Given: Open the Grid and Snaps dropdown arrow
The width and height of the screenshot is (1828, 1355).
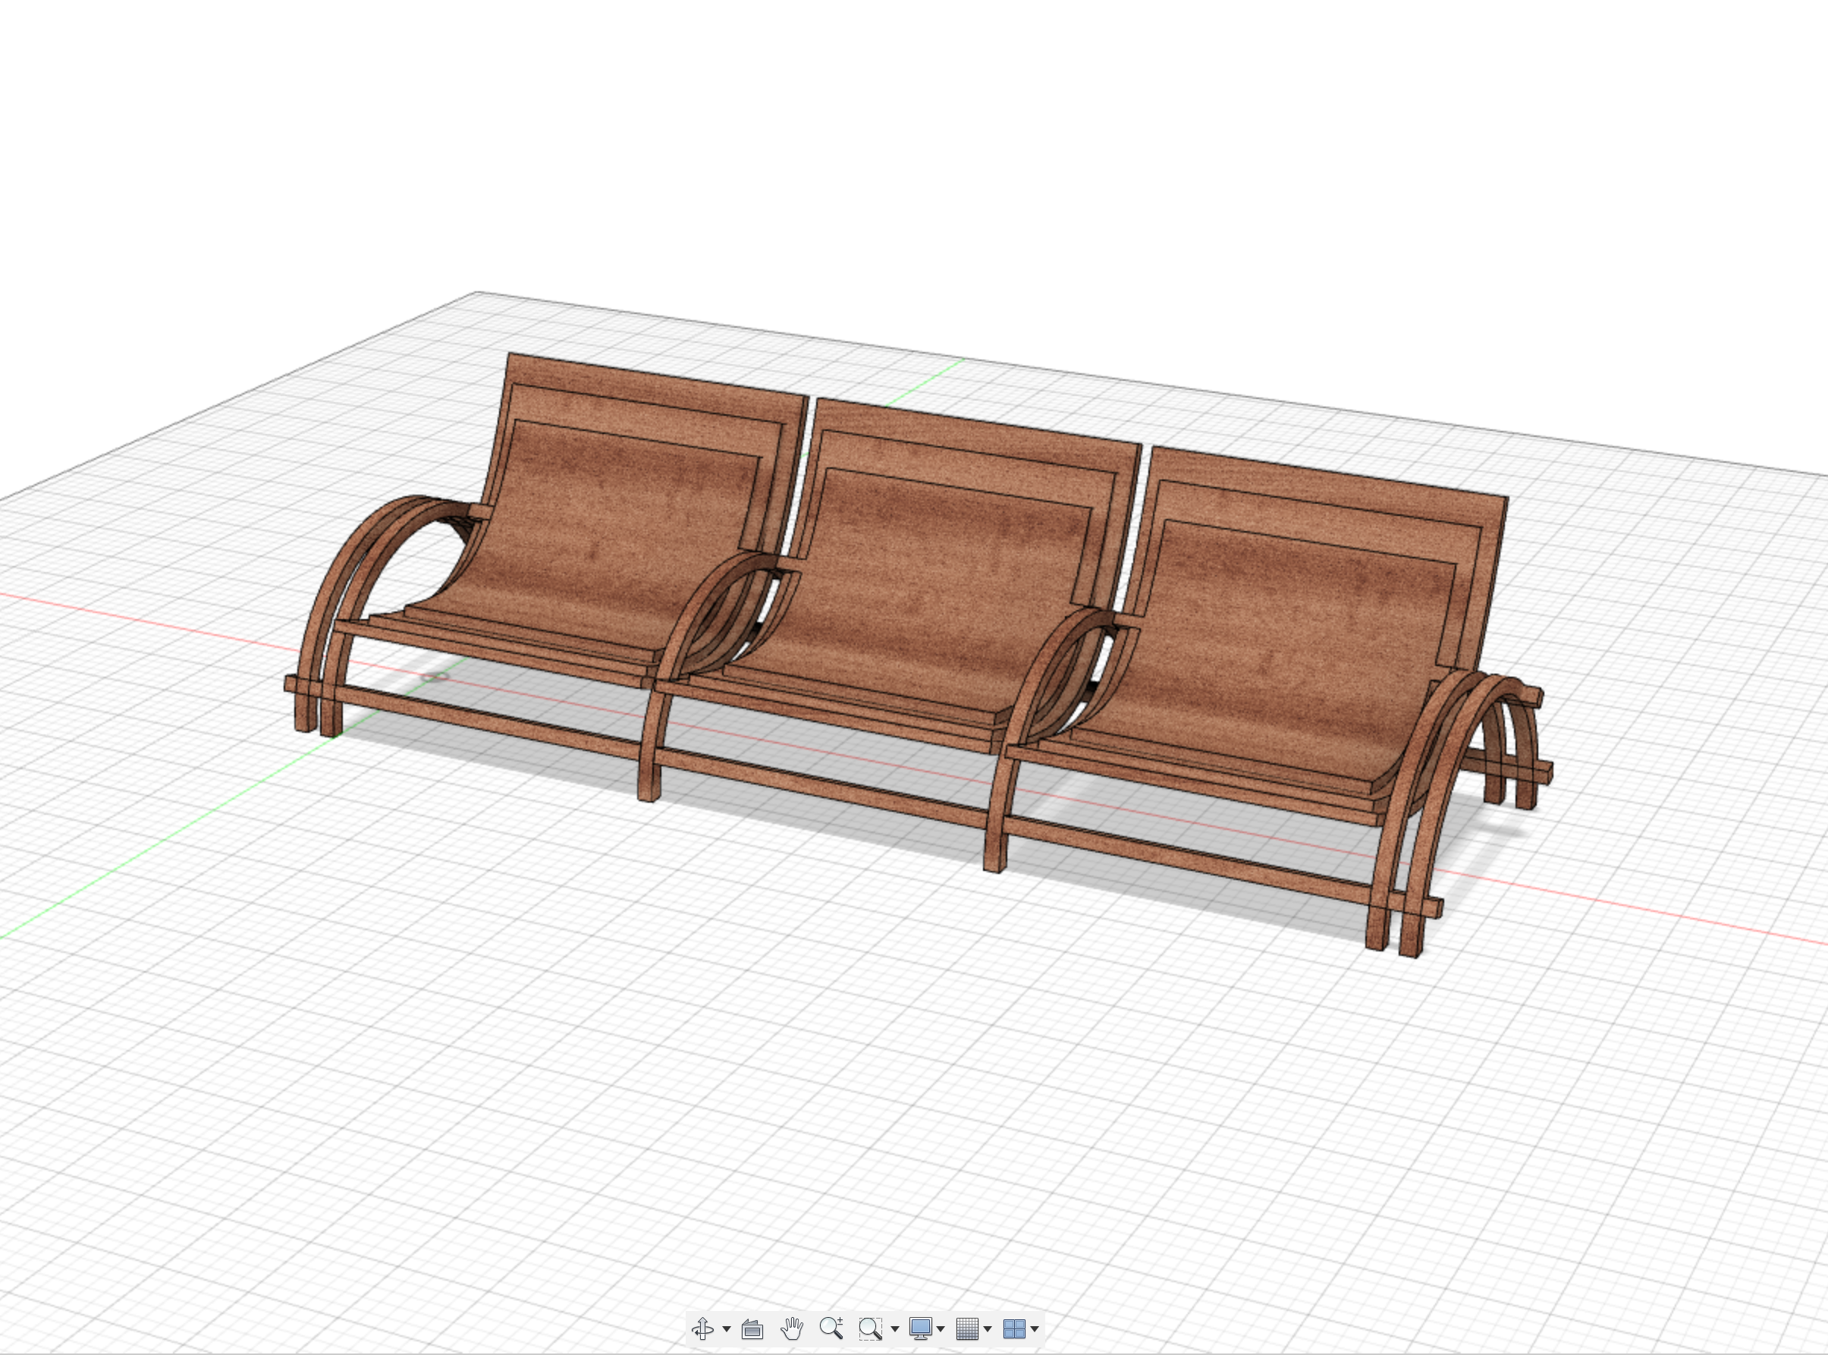Looking at the screenshot, I should click(x=988, y=1328).
